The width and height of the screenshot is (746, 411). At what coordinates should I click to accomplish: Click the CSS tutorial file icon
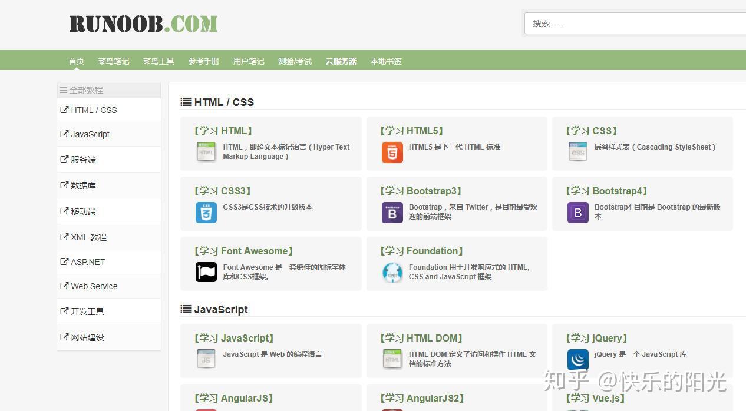[578, 152]
